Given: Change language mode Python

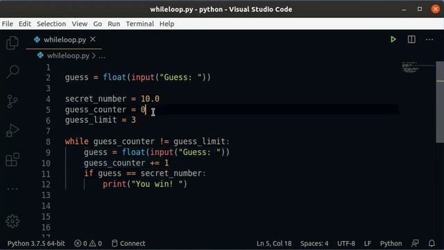Looking at the screenshot, I should pos(391,244).
